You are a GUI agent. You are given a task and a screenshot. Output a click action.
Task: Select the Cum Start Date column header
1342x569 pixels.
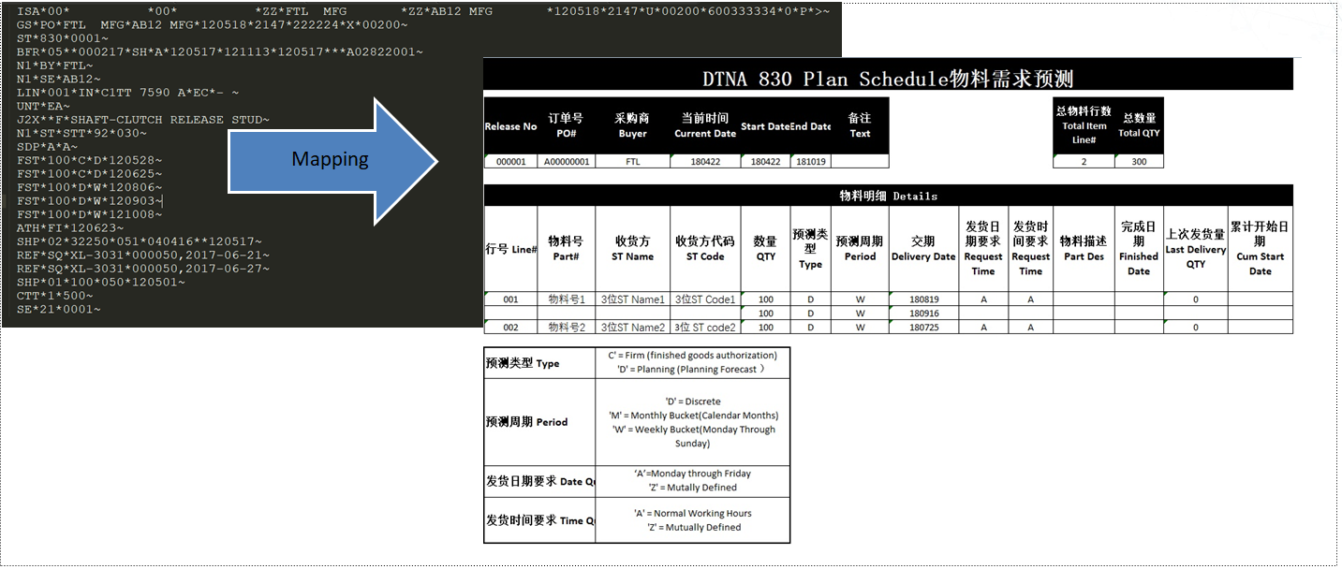[1260, 249]
